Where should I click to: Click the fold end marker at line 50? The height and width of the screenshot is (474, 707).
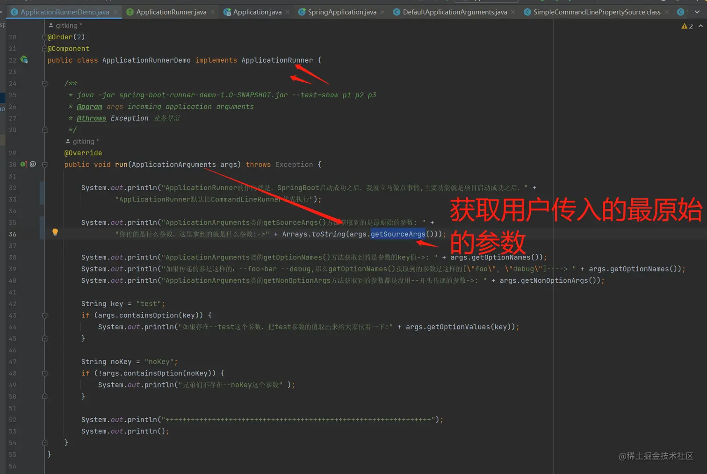click(45, 396)
